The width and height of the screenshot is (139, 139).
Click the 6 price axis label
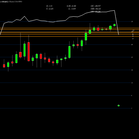pos(131,96)
